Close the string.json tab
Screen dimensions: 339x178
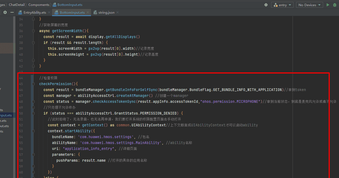click(118, 13)
